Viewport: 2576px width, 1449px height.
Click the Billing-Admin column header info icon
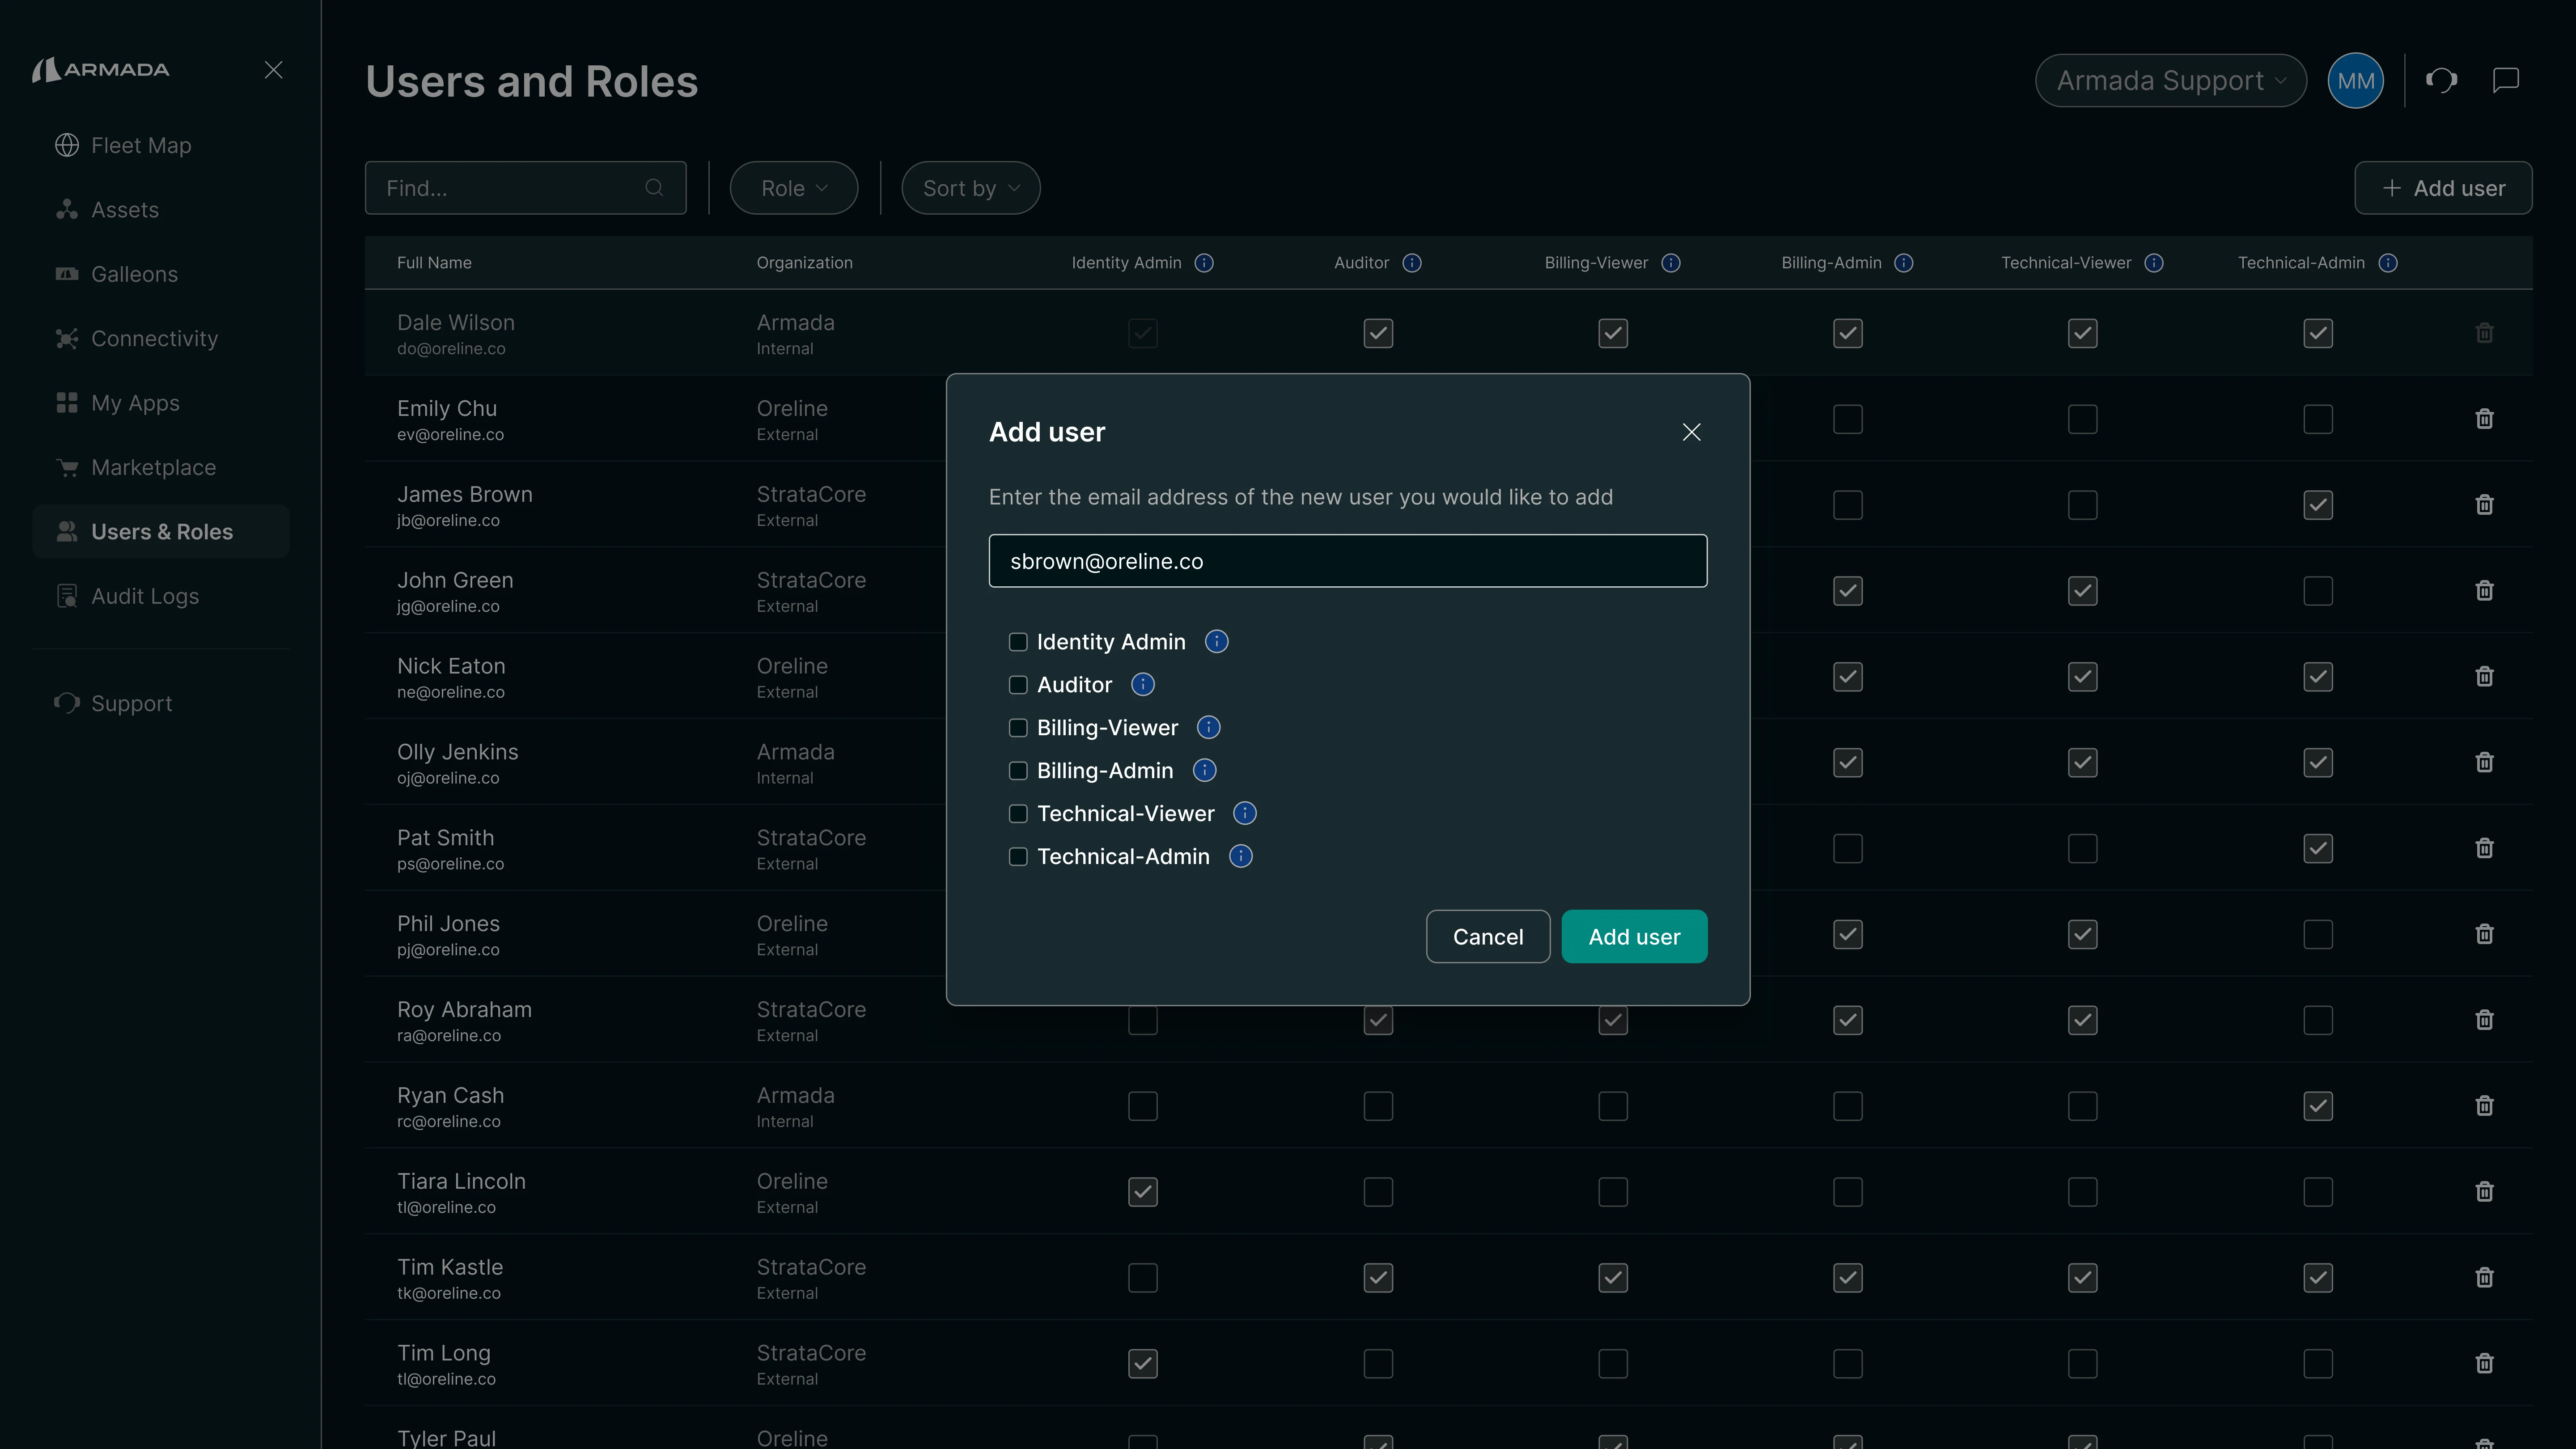click(1904, 263)
